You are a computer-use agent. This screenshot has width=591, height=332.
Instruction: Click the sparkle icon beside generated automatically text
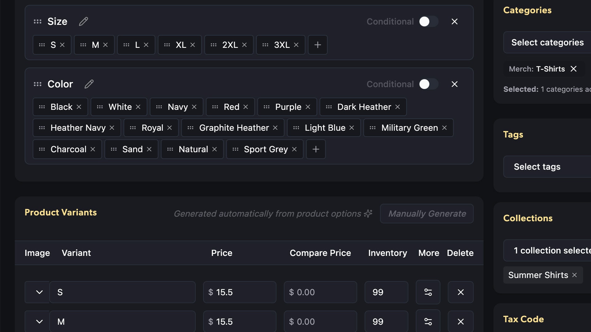coord(368,213)
